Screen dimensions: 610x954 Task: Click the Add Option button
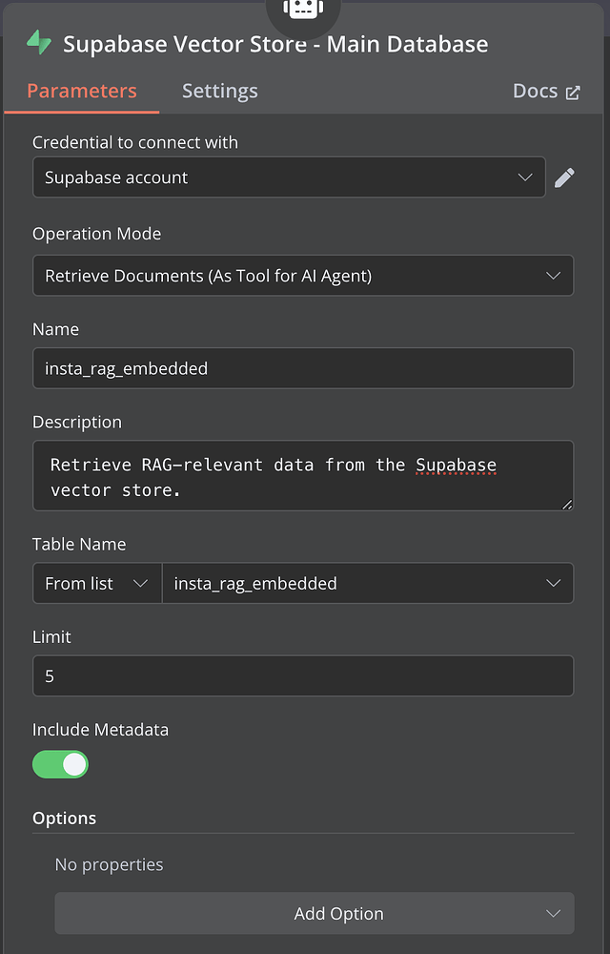pos(338,913)
